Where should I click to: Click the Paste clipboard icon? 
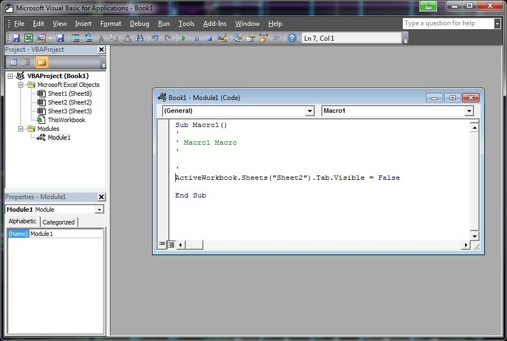[x=127, y=38]
